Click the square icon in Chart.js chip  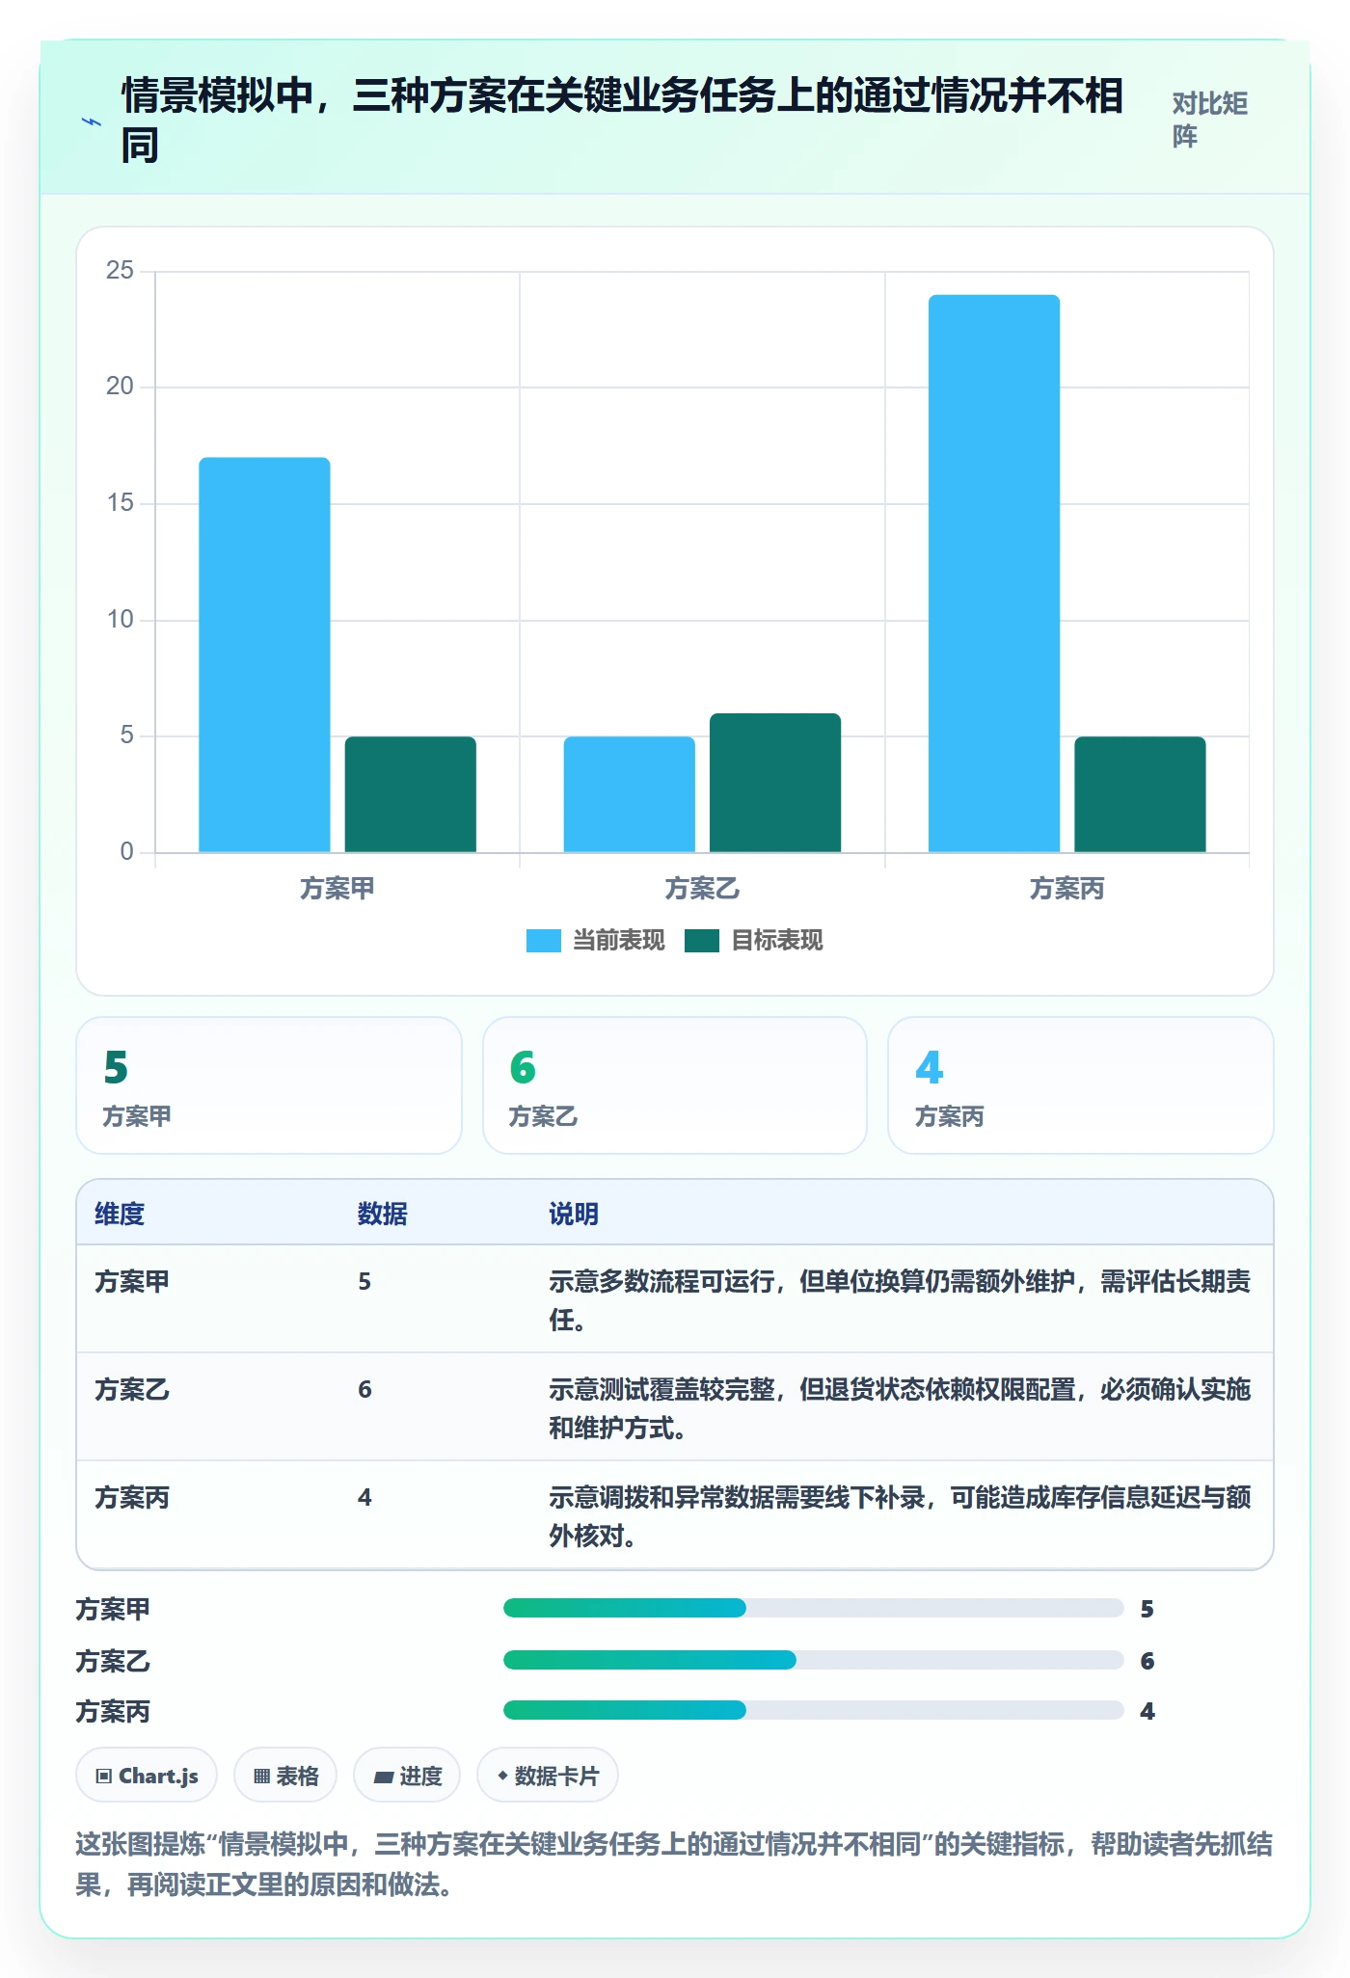pos(104,1776)
